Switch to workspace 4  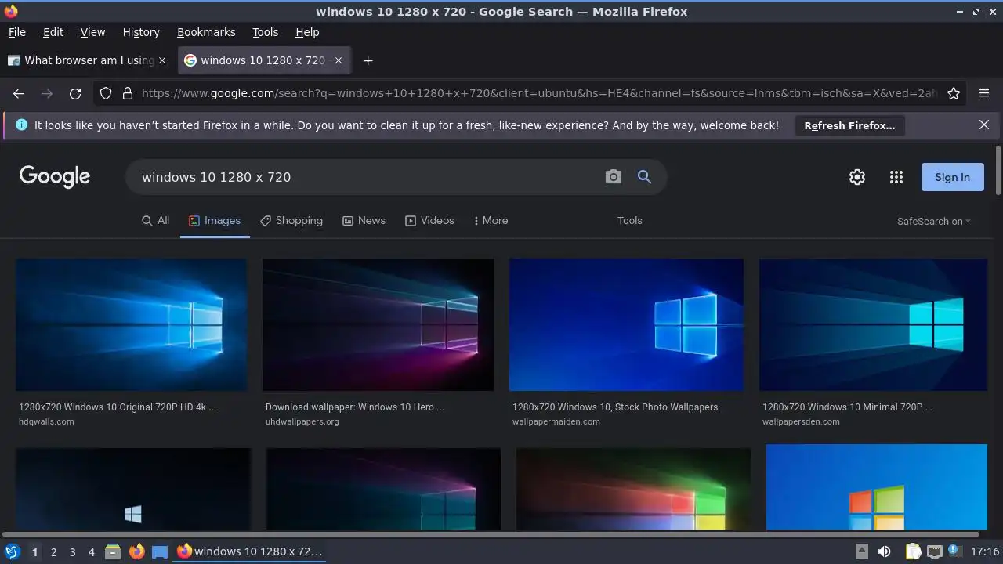(x=91, y=552)
